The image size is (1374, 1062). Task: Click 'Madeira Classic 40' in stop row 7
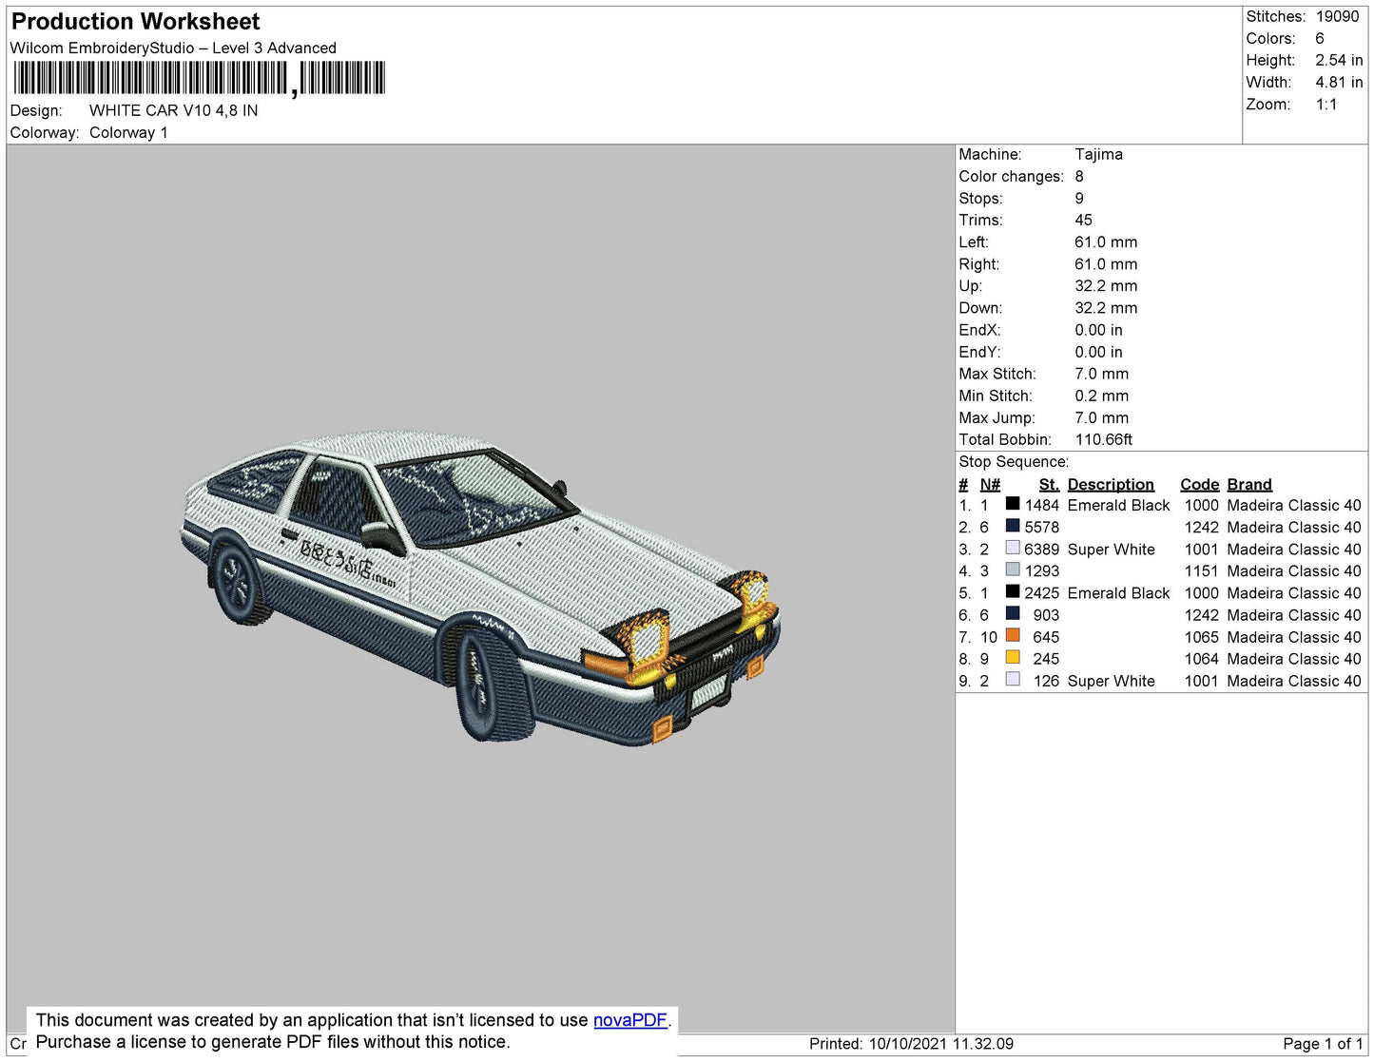(1293, 637)
